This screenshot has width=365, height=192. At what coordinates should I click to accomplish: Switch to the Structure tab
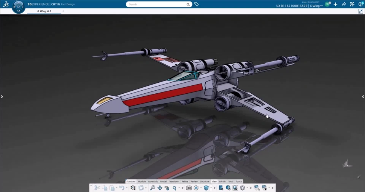pos(205,181)
